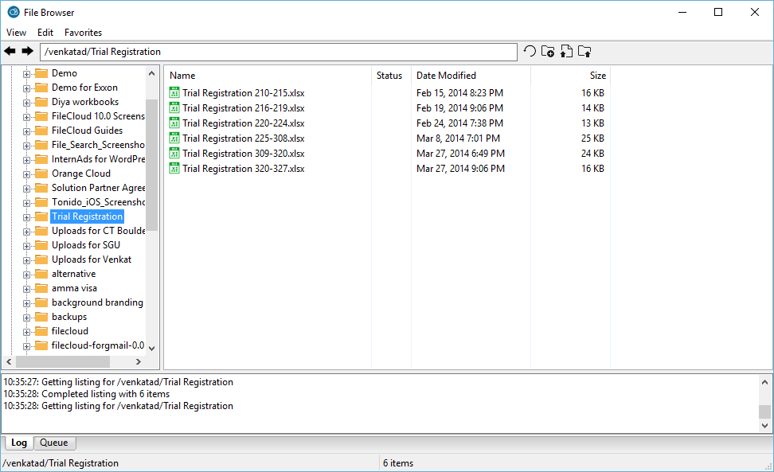774x472 pixels.
Task: Open the View menu
Action: pyautogui.click(x=16, y=33)
